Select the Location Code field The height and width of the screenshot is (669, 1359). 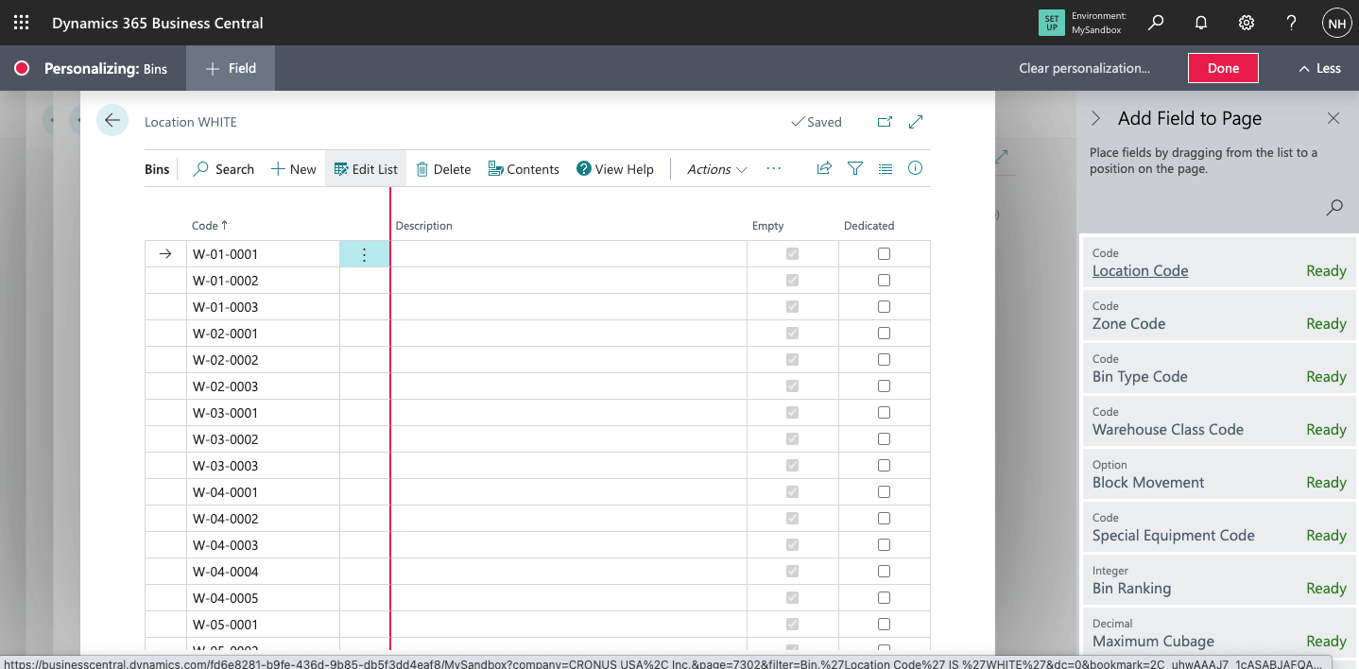(x=1219, y=261)
